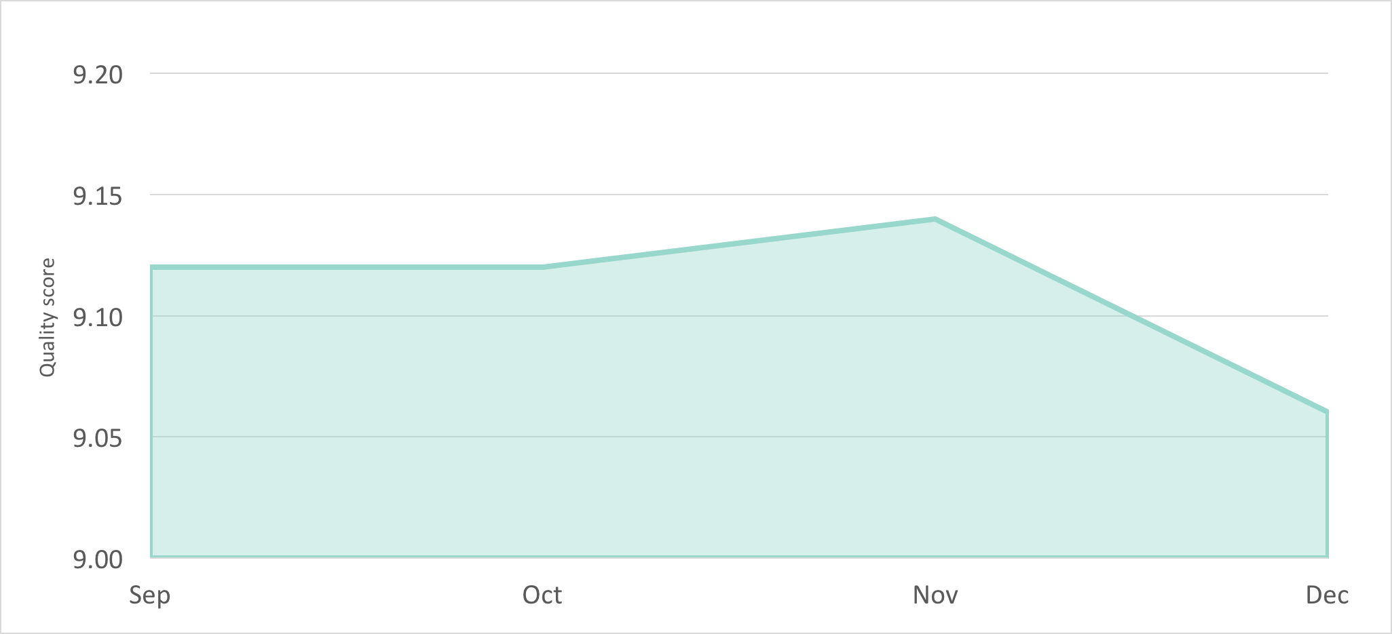The height and width of the screenshot is (634, 1392).
Task: Click the December end point of line
Action: (1327, 412)
